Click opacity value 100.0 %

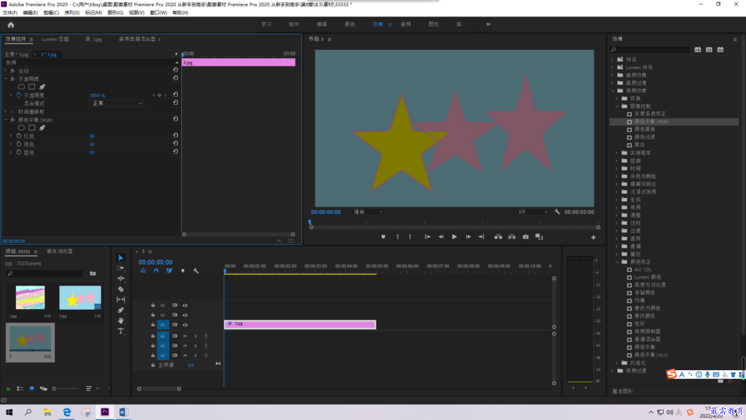[x=97, y=95]
